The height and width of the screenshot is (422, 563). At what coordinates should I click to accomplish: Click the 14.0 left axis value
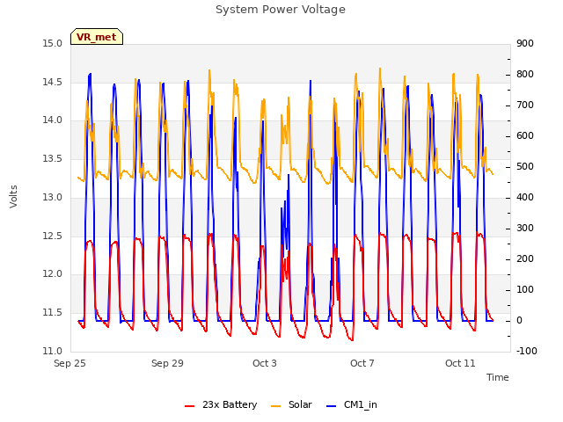pos(53,120)
